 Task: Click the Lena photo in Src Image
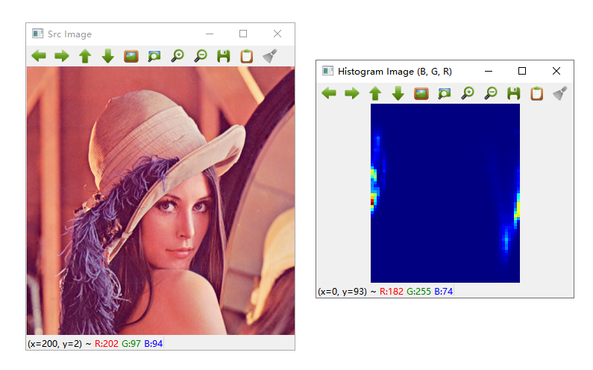click(x=160, y=201)
